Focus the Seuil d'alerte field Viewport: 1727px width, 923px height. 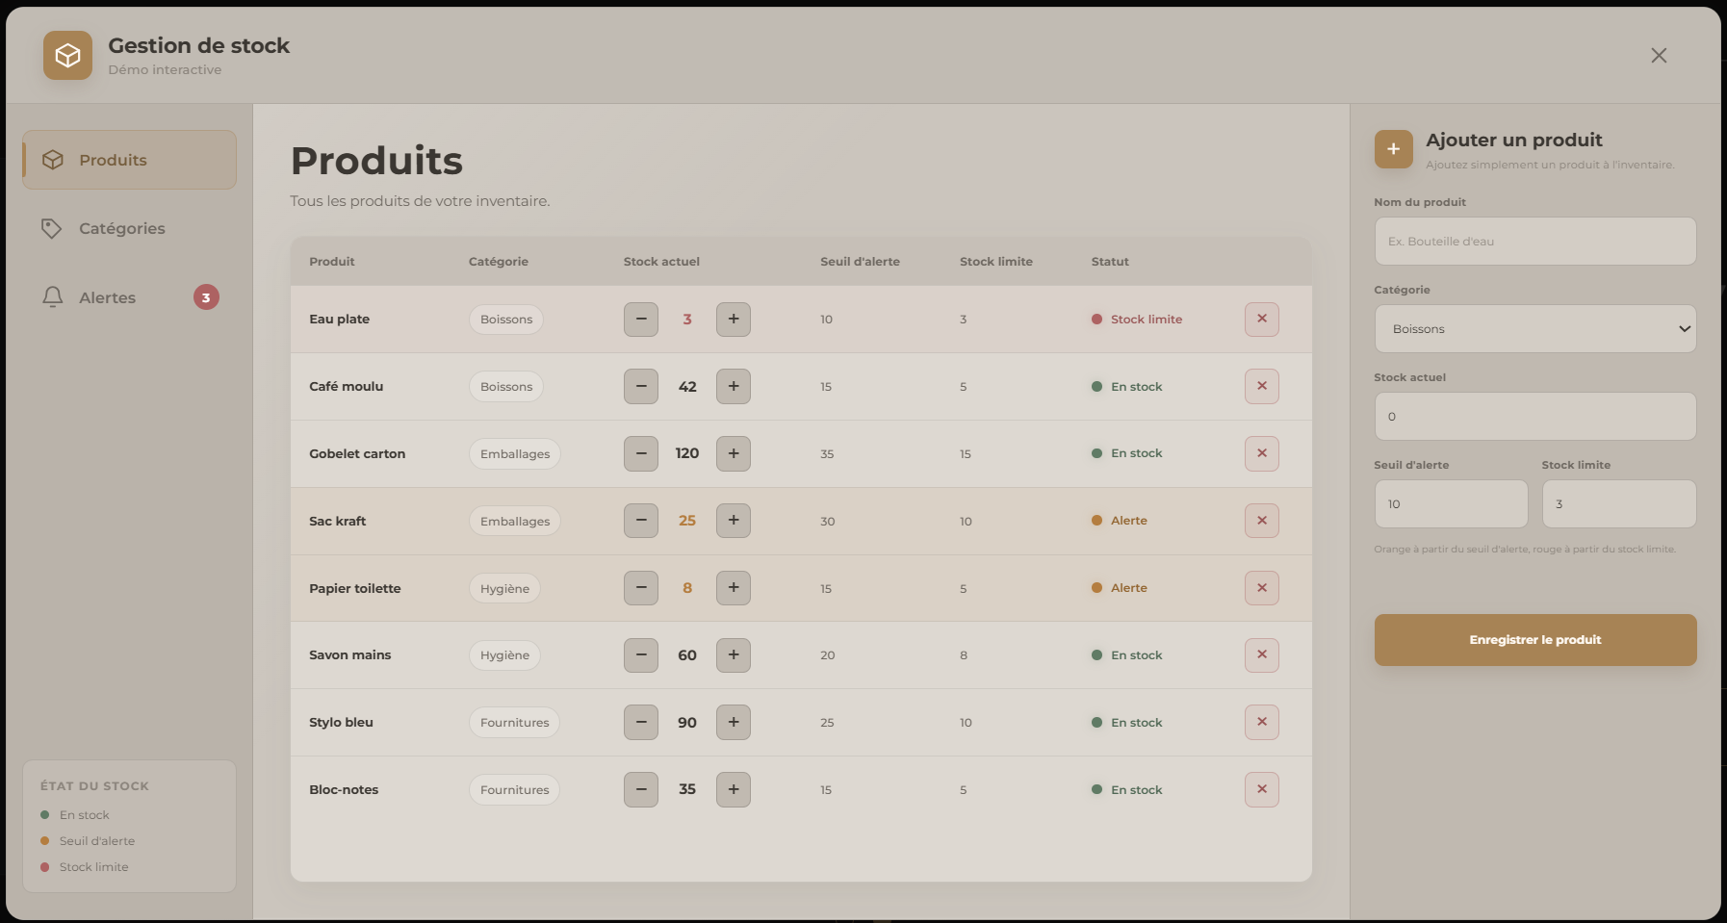tap(1451, 504)
